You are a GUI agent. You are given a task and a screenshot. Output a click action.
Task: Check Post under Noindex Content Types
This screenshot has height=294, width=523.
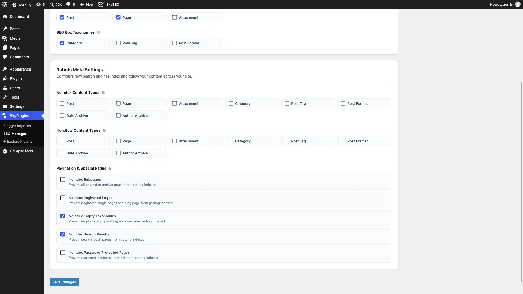coord(62,103)
